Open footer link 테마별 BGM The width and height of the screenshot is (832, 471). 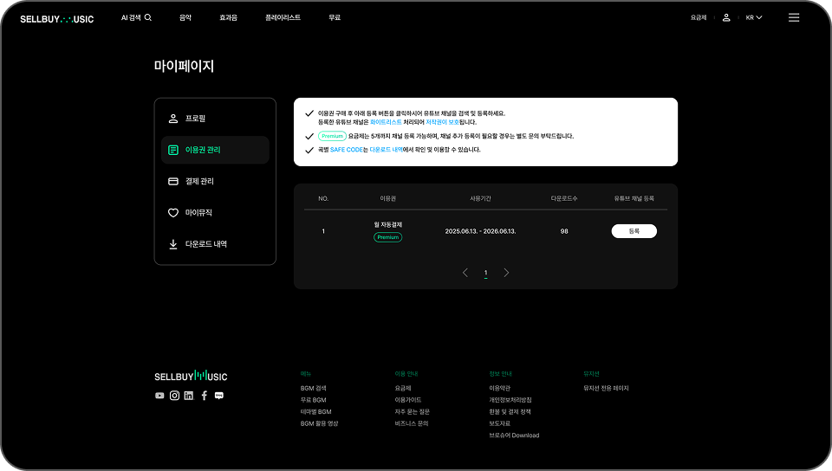click(x=315, y=411)
